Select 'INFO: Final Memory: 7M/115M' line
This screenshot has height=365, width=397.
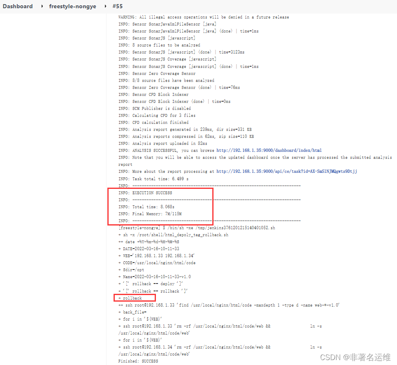click(x=150, y=214)
